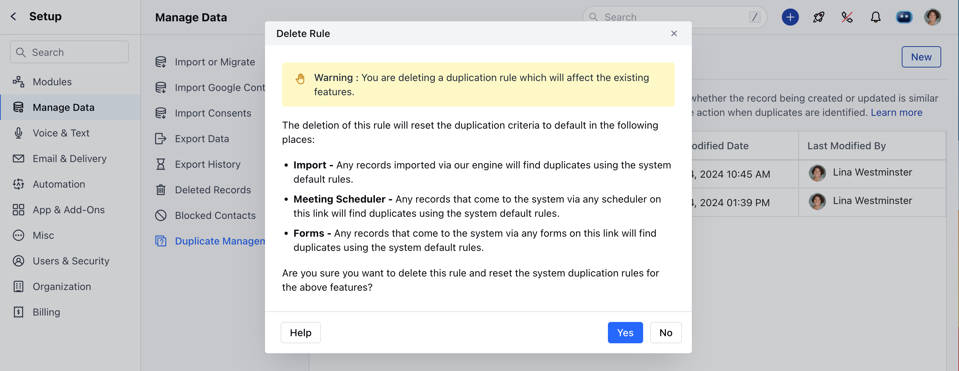Click the 2024 10:45 AM date cell
Viewport: 959px width, 371px height.
pyautogui.click(x=730, y=174)
